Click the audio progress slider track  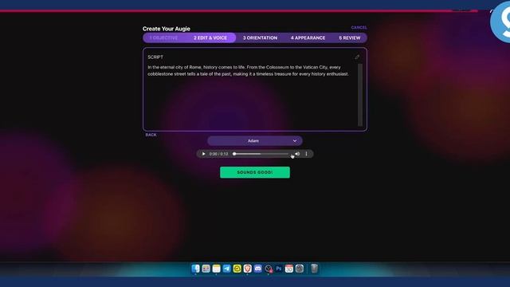click(x=261, y=154)
